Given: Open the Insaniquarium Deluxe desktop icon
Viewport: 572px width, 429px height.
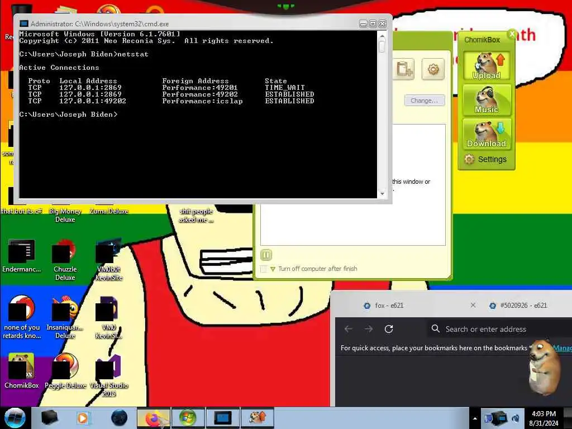Looking at the screenshot, I should pos(65,317).
